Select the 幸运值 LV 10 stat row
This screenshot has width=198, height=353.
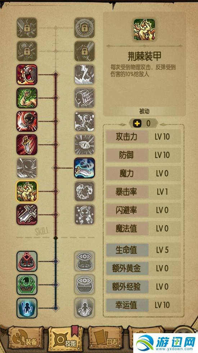pyautogui.click(x=143, y=305)
